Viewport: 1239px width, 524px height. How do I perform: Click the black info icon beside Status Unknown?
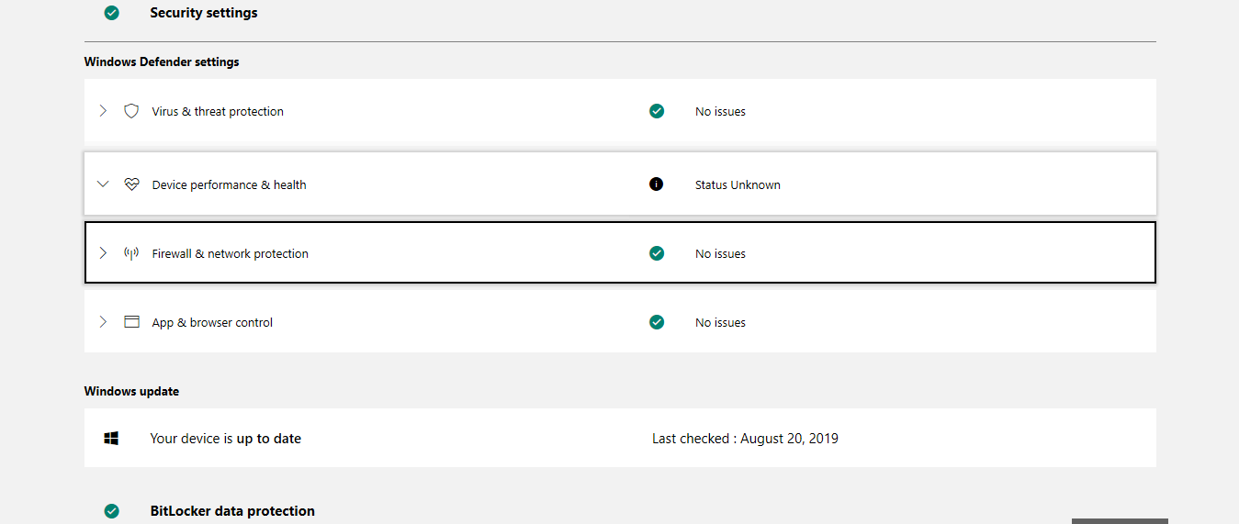(x=656, y=184)
